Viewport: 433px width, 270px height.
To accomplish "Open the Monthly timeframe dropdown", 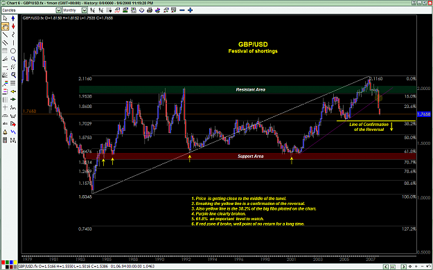I will point(85,10).
